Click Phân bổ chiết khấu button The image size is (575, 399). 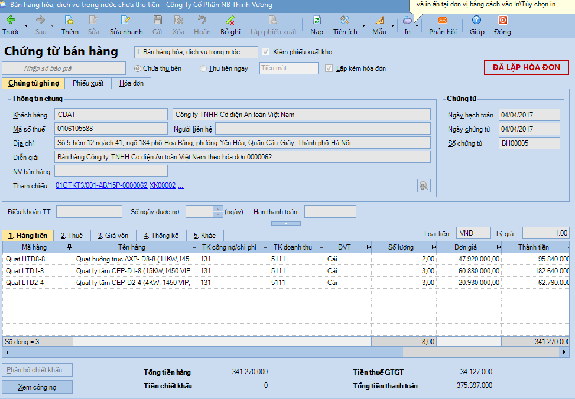click(37, 370)
